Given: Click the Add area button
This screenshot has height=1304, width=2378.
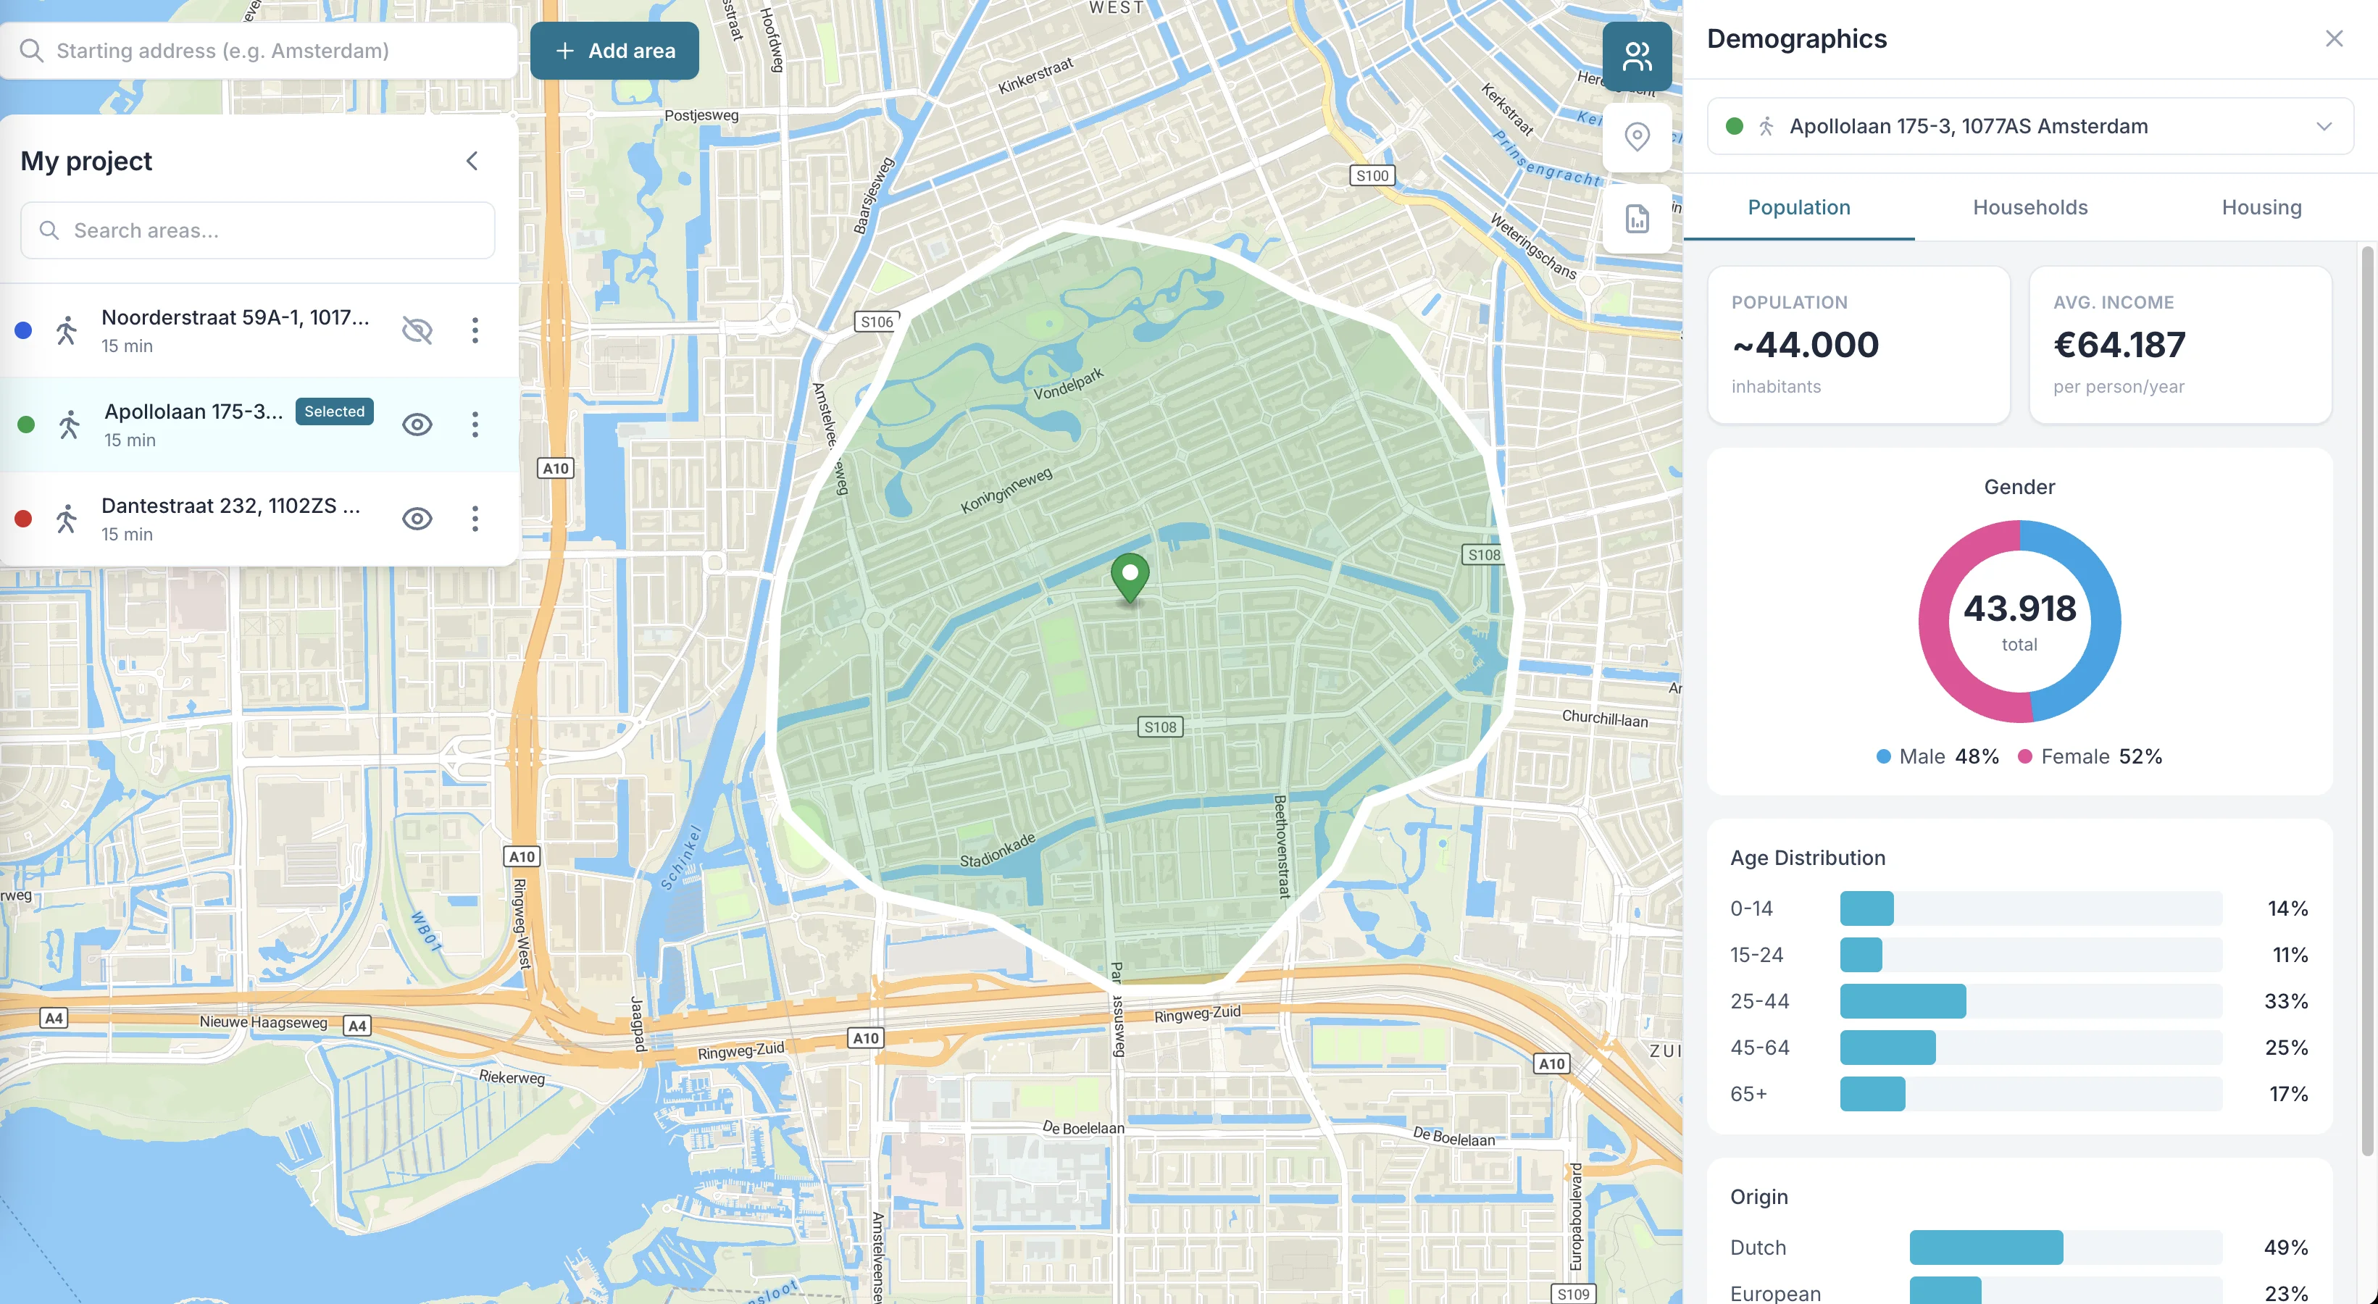Looking at the screenshot, I should [615, 51].
